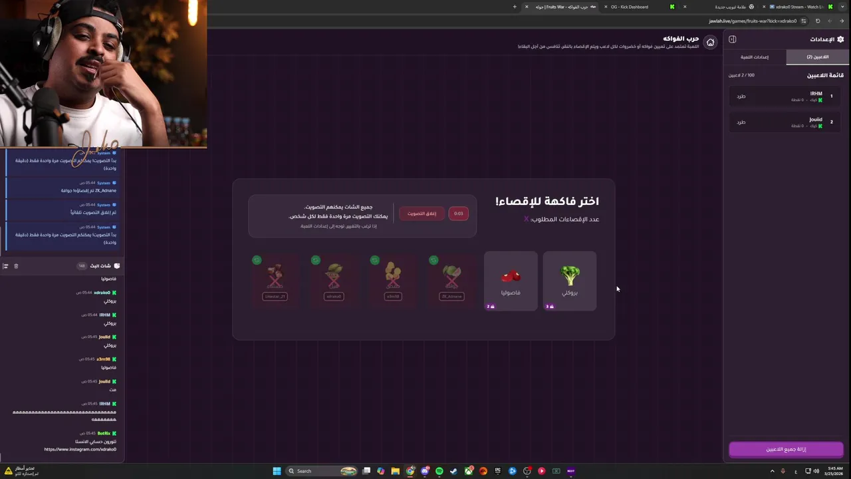Click the chat bubble icon next to شات البث
This screenshot has width=851, height=479.
117,266
